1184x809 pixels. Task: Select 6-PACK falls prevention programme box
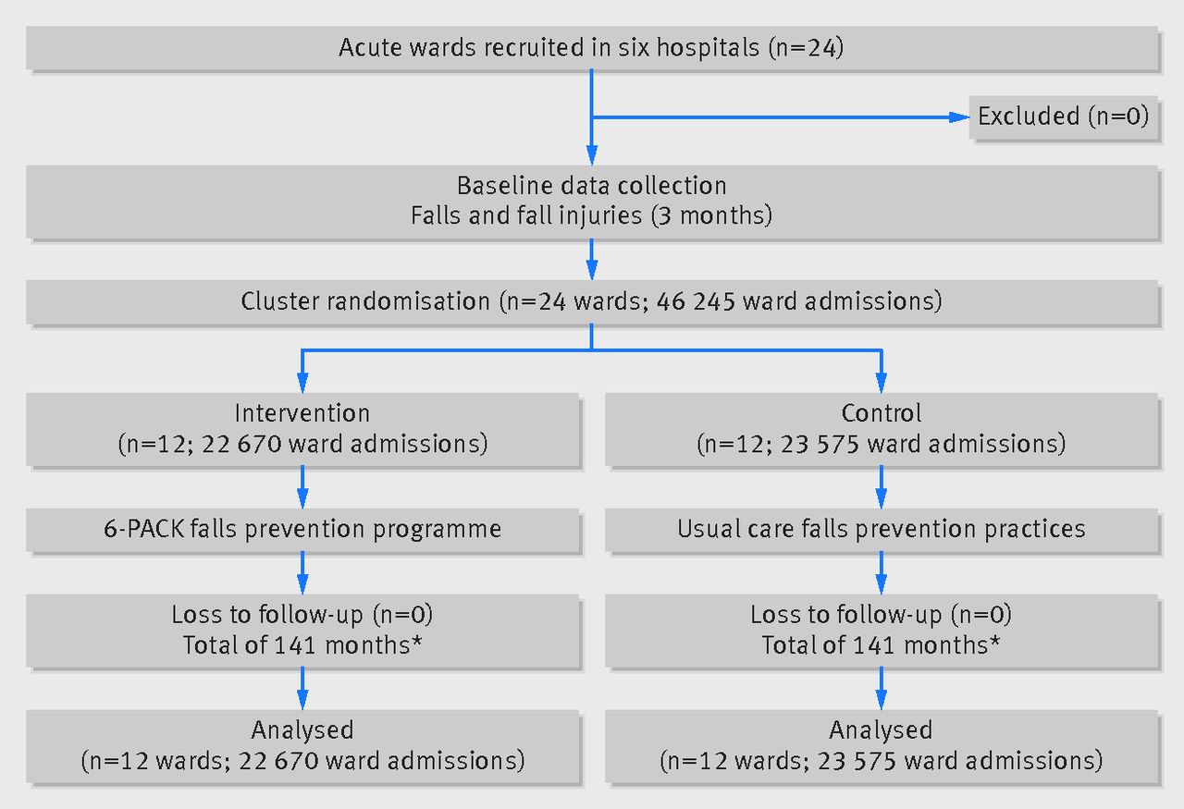coord(302,529)
